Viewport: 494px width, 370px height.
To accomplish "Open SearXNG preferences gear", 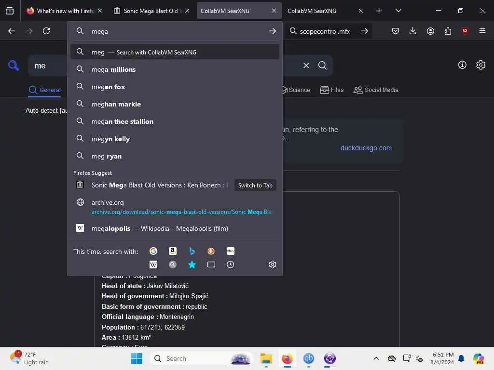I will (x=481, y=65).
